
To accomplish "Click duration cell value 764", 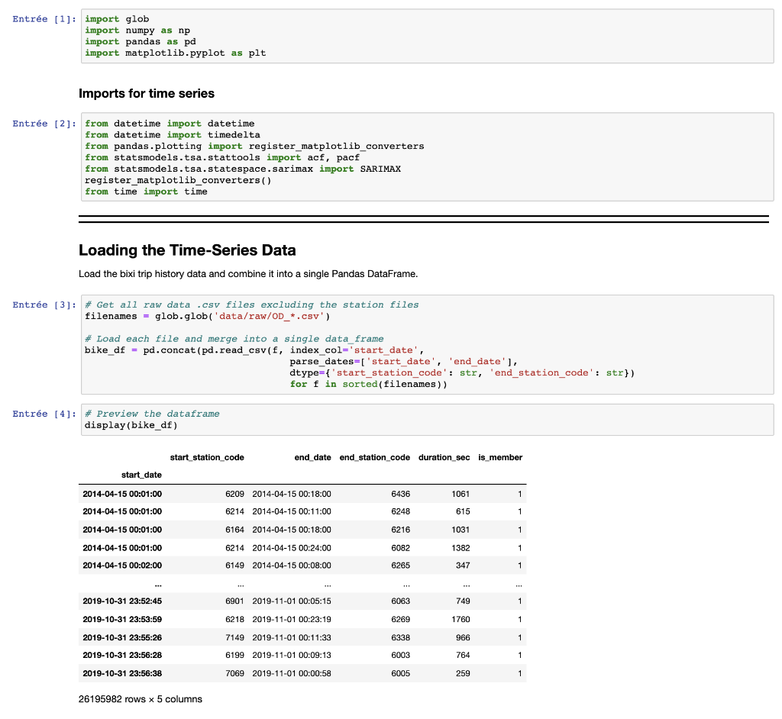I will pyautogui.click(x=463, y=655).
